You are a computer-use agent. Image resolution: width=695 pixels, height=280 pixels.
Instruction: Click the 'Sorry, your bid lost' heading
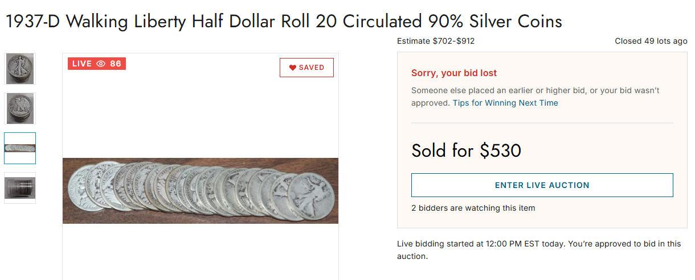pyautogui.click(x=454, y=73)
